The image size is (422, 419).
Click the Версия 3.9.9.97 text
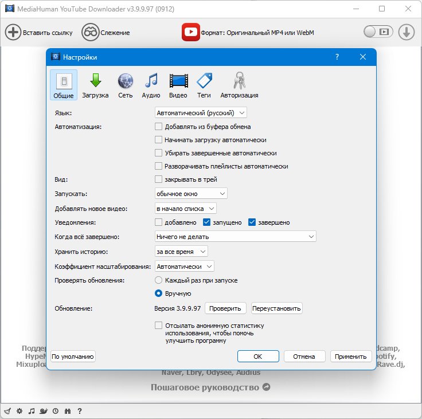[x=177, y=308]
